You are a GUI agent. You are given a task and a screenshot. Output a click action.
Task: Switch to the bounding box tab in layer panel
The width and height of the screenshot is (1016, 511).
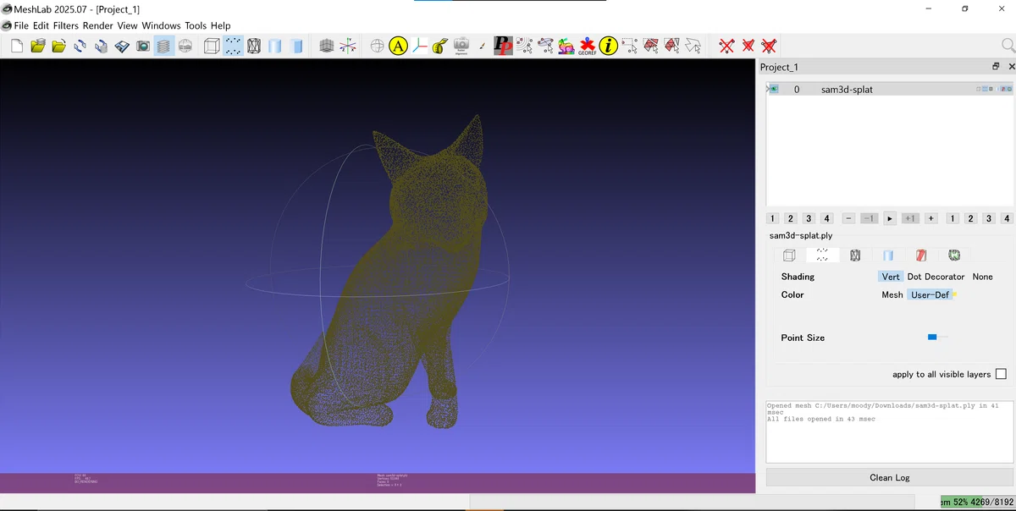point(789,255)
